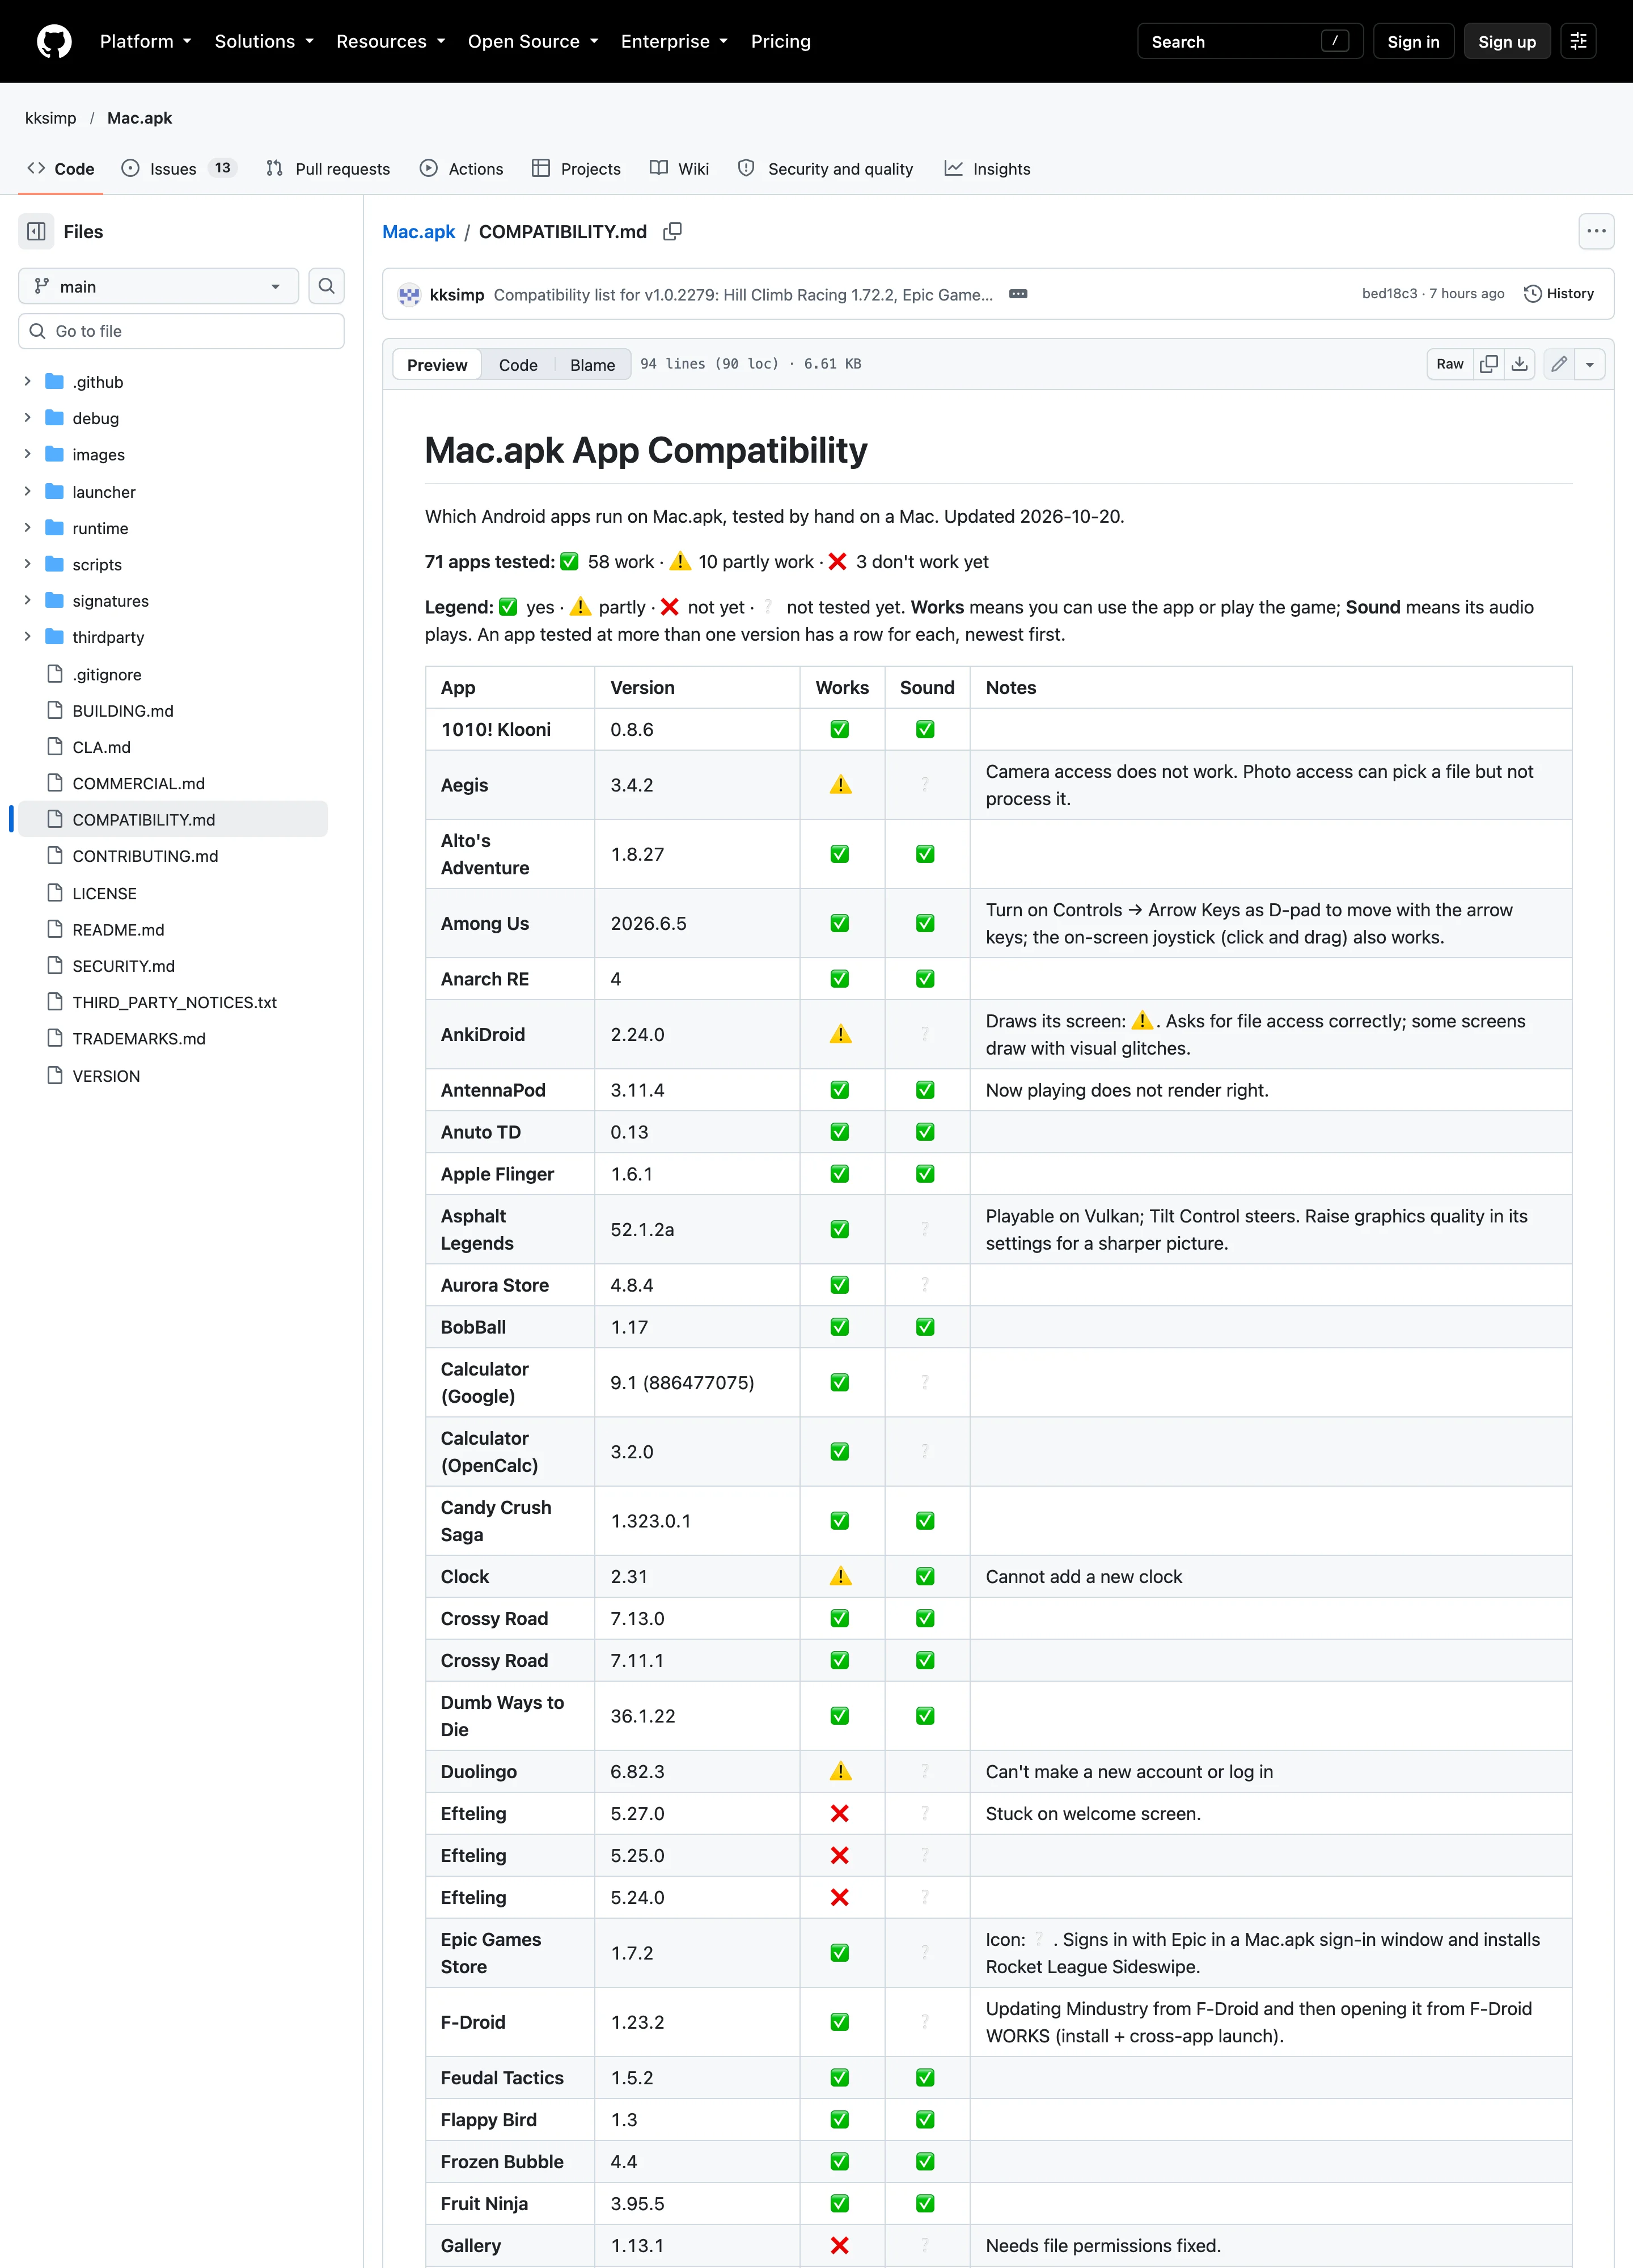Edit this file with the pencil icon
The height and width of the screenshot is (2268, 1633).
[x=1559, y=364]
